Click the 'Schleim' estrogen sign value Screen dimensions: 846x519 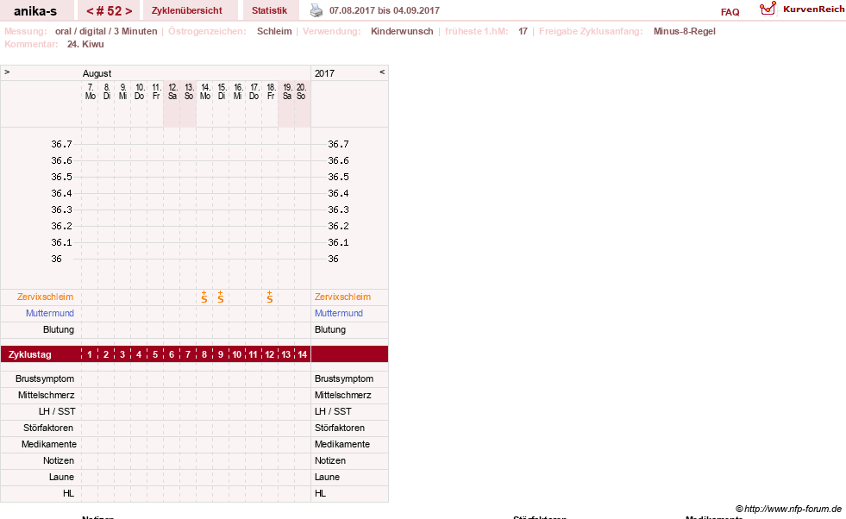274,31
